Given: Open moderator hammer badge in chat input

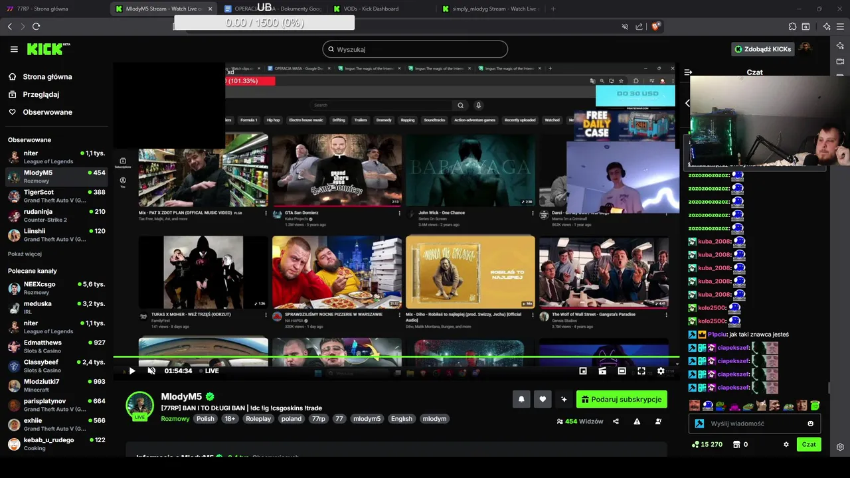Looking at the screenshot, I should [x=699, y=424].
